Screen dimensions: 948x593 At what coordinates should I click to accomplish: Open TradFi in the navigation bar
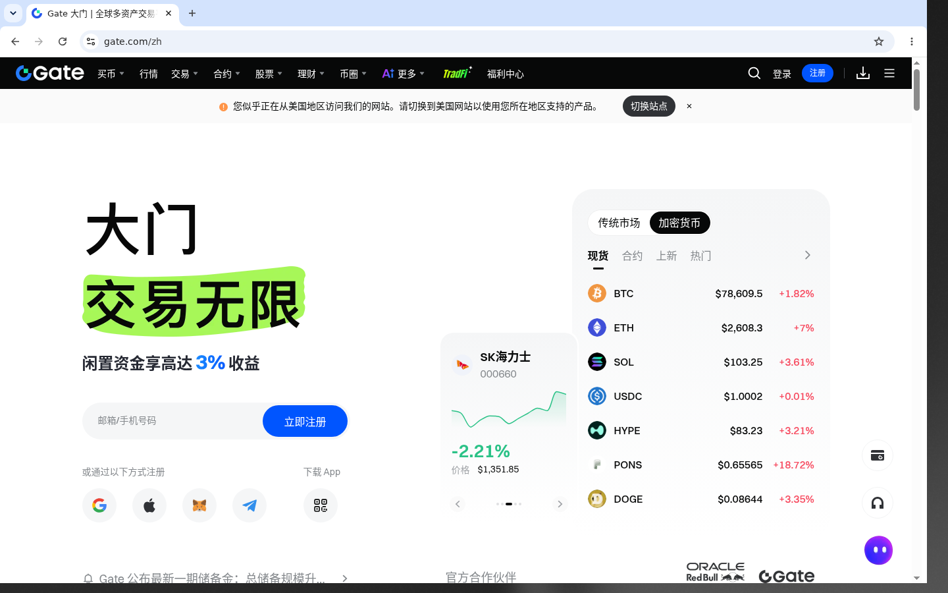pos(457,73)
